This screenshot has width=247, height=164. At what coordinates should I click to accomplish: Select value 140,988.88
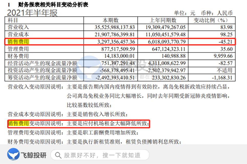point(174,56)
